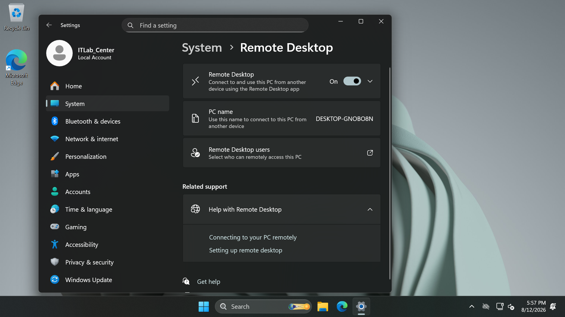The width and height of the screenshot is (565, 317).
Task: Click the network display icon in system tray
Action: 500,306
